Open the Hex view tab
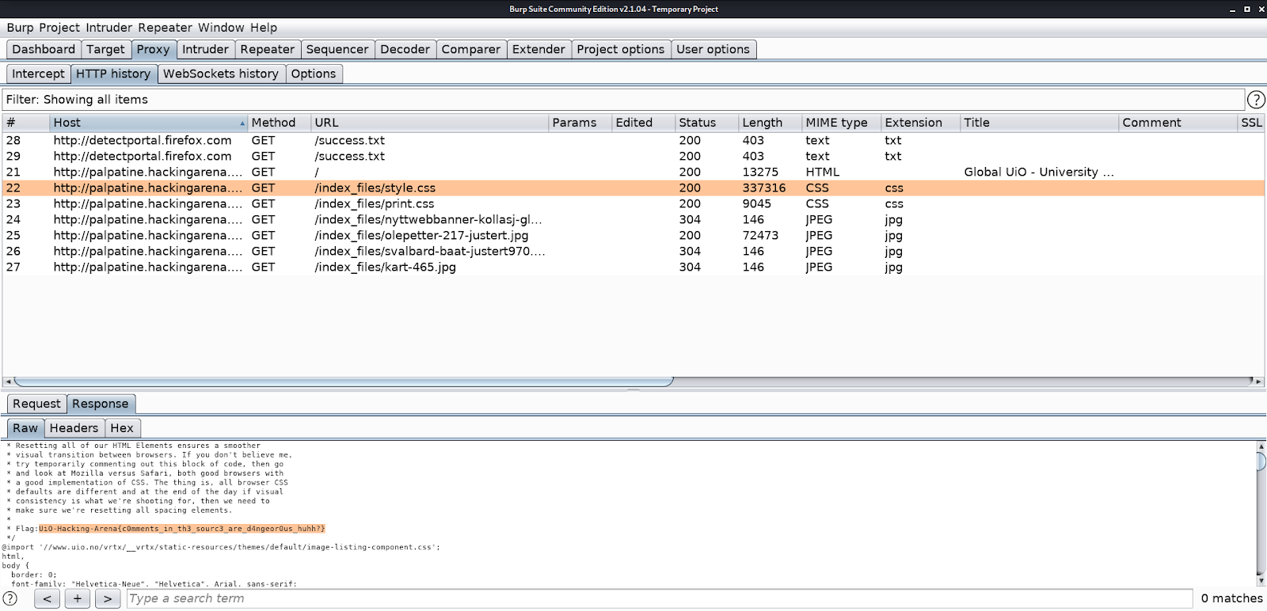1267x611 pixels. coord(122,428)
